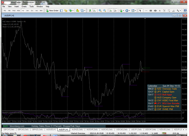Click the Indicators list add icon
Image resolution: width=189 pixels, height=136 pixels.
point(121,11)
